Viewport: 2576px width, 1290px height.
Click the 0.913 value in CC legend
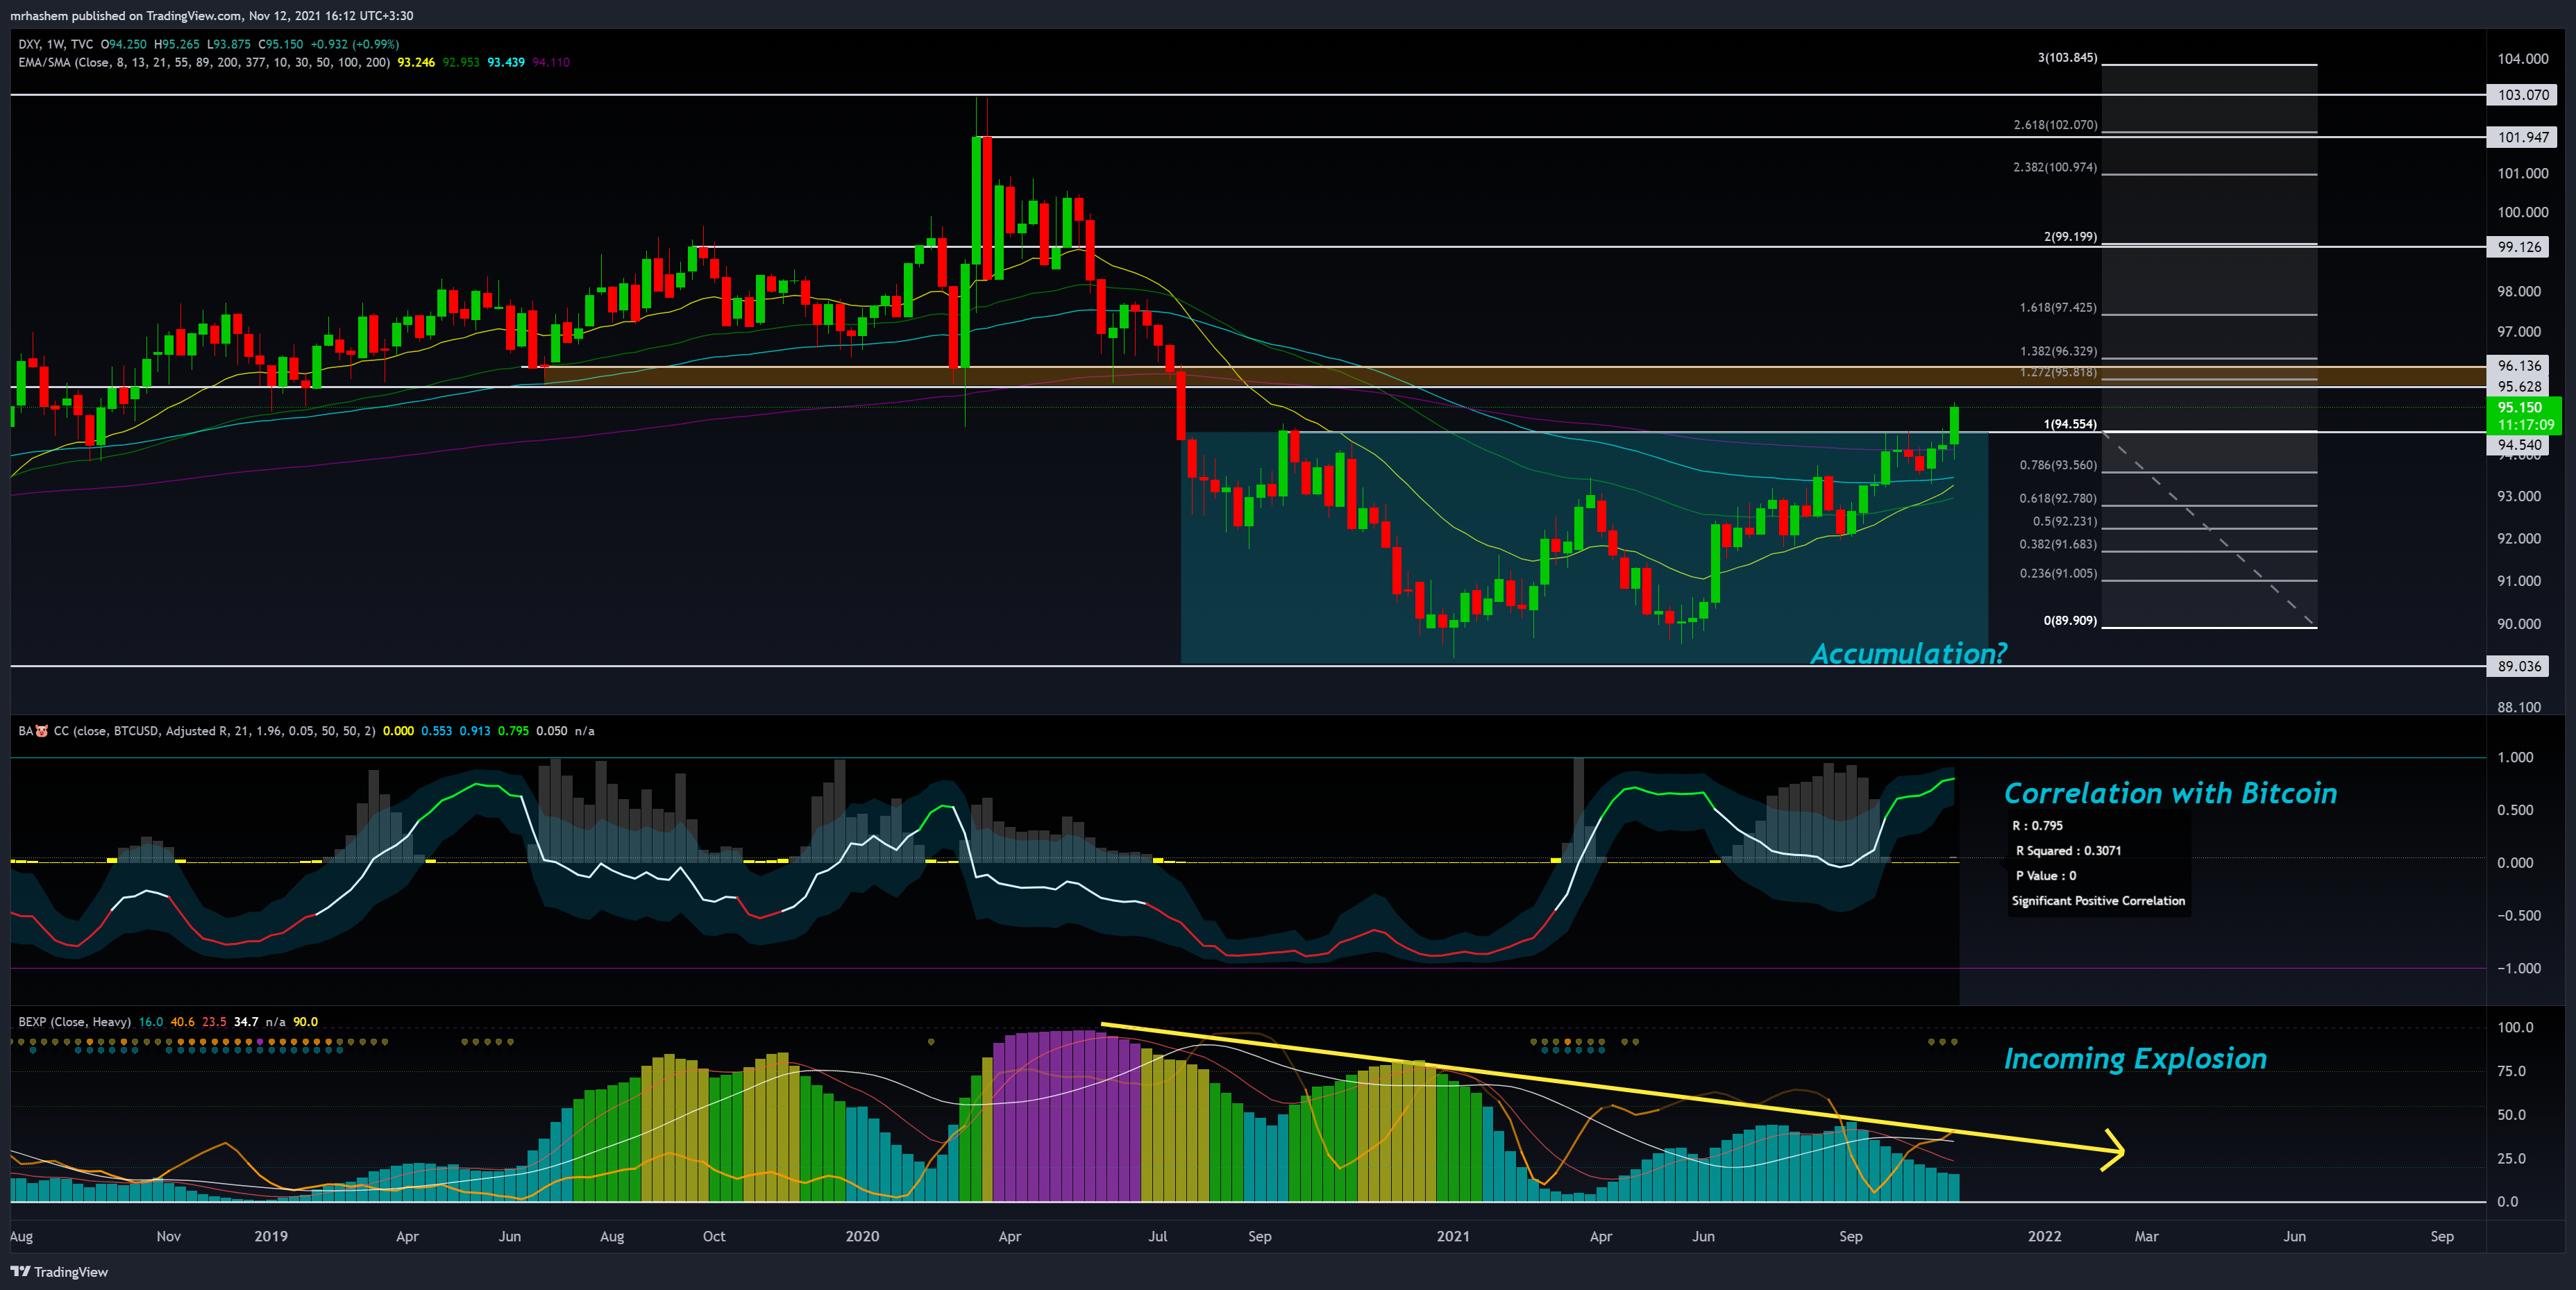tap(475, 731)
